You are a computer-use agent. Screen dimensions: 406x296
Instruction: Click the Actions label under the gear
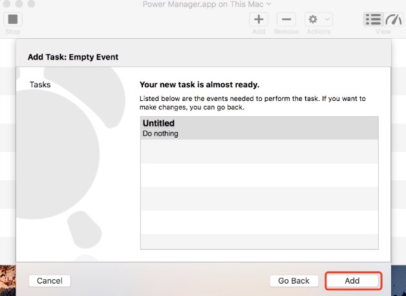(319, 31)
